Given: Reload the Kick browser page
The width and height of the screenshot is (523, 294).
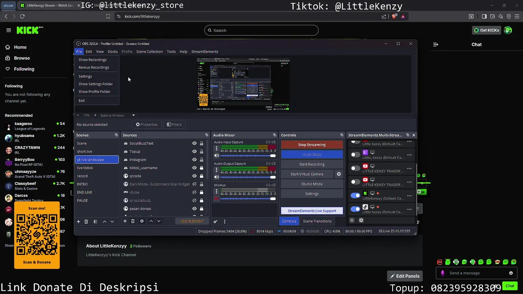Looking at the screenshot, I should pyautogui.click(x=22, y=16).
